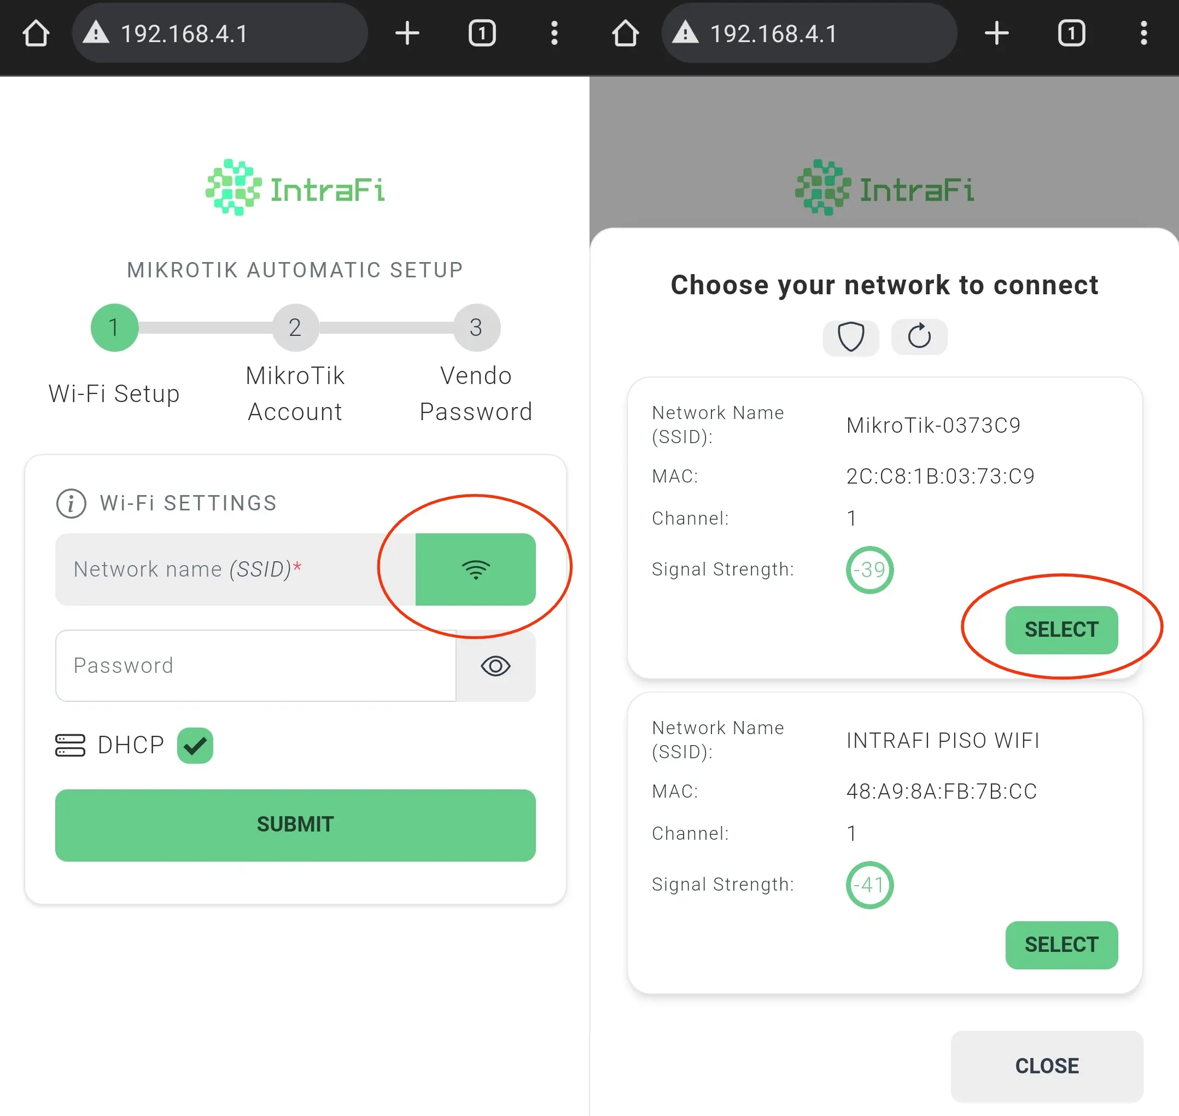Open three-dot menu in left browser
The width and height of the screenshot is (1179, 1116).
pyautogui.click(x=554, y=33)
